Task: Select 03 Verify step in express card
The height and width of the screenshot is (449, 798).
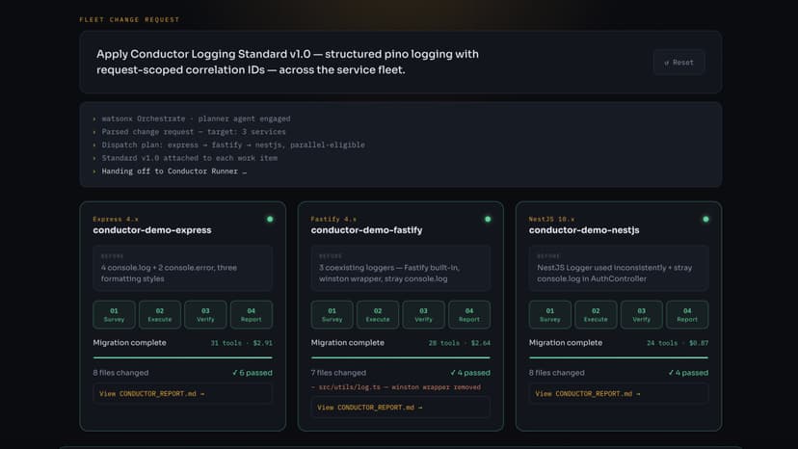Action: click(205, 315)
